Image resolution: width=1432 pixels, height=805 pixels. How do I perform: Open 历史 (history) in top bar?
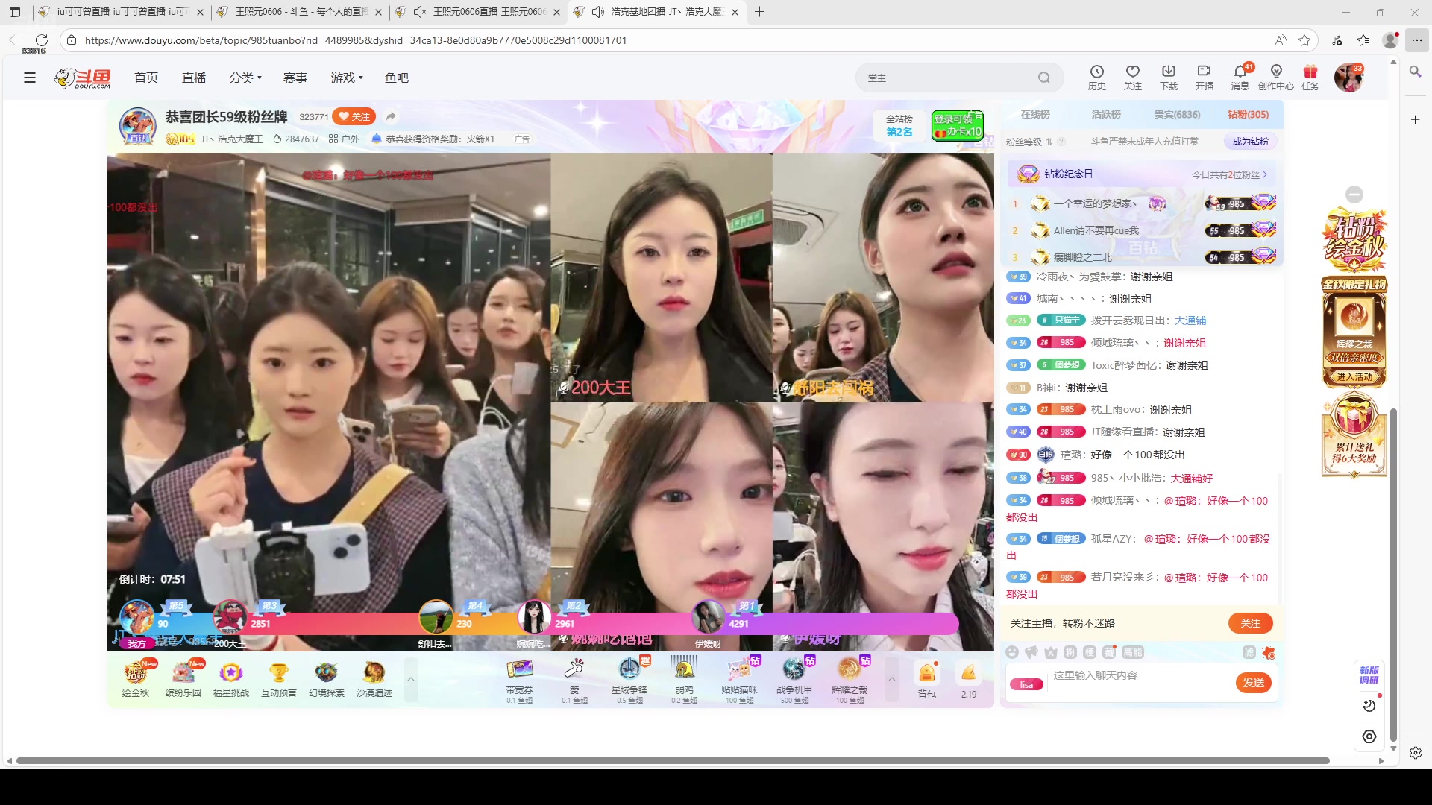[x=1097, y=77]
